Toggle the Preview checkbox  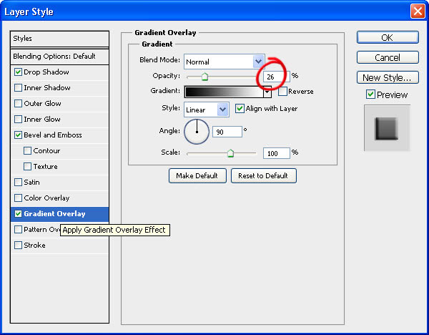point(370,94)
